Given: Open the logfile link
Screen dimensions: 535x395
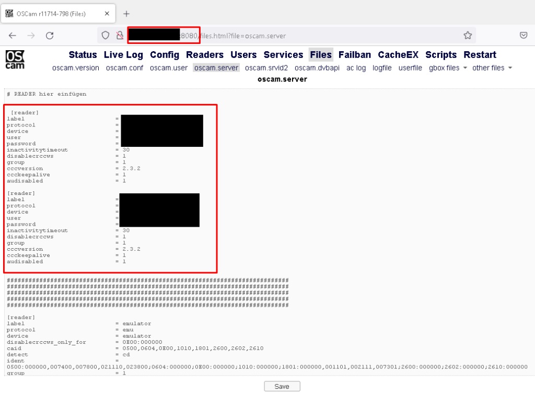Looking at the screenshot, I should tap(382, 68).
